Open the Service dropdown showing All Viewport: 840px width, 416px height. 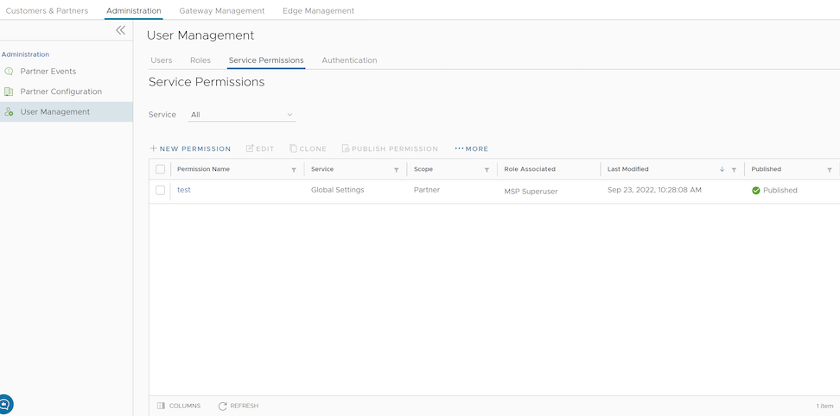tap(242, 115)
